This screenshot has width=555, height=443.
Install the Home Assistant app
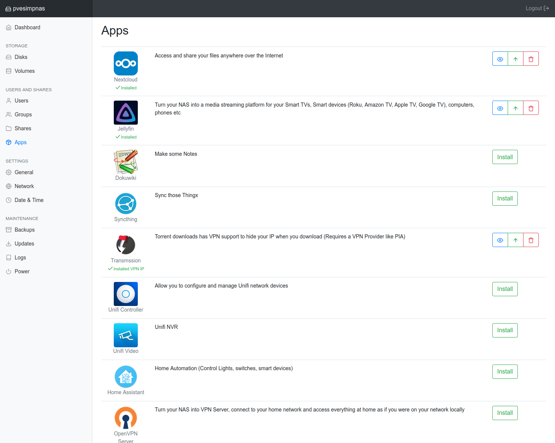coord(505,372)
